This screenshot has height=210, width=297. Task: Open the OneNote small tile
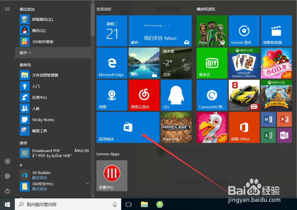point(284,135)
